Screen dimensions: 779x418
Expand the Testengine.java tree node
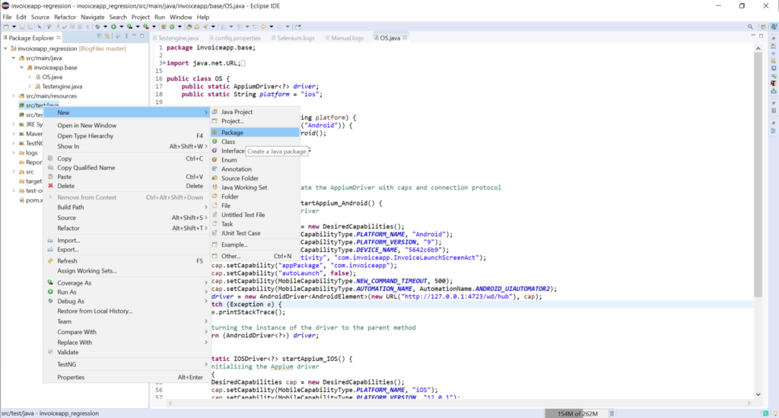point(30,87)
